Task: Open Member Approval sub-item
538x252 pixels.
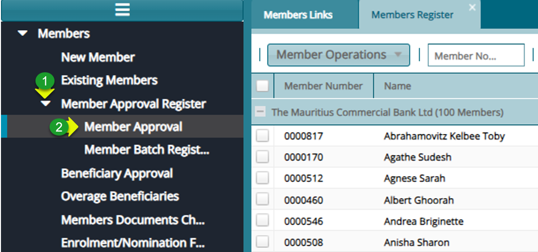Action: [133, 127]
